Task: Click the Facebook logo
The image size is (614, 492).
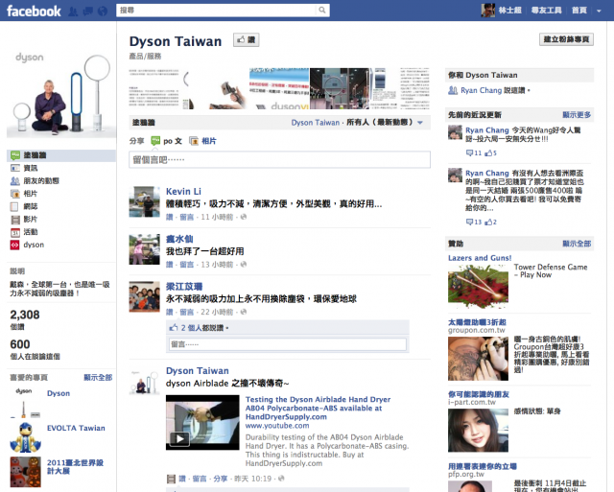Action: [x=34, y=11]
